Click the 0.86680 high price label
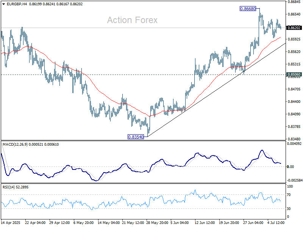Viewport: 303px width, 227px height. pyautogui.click(x=248, y=9)
